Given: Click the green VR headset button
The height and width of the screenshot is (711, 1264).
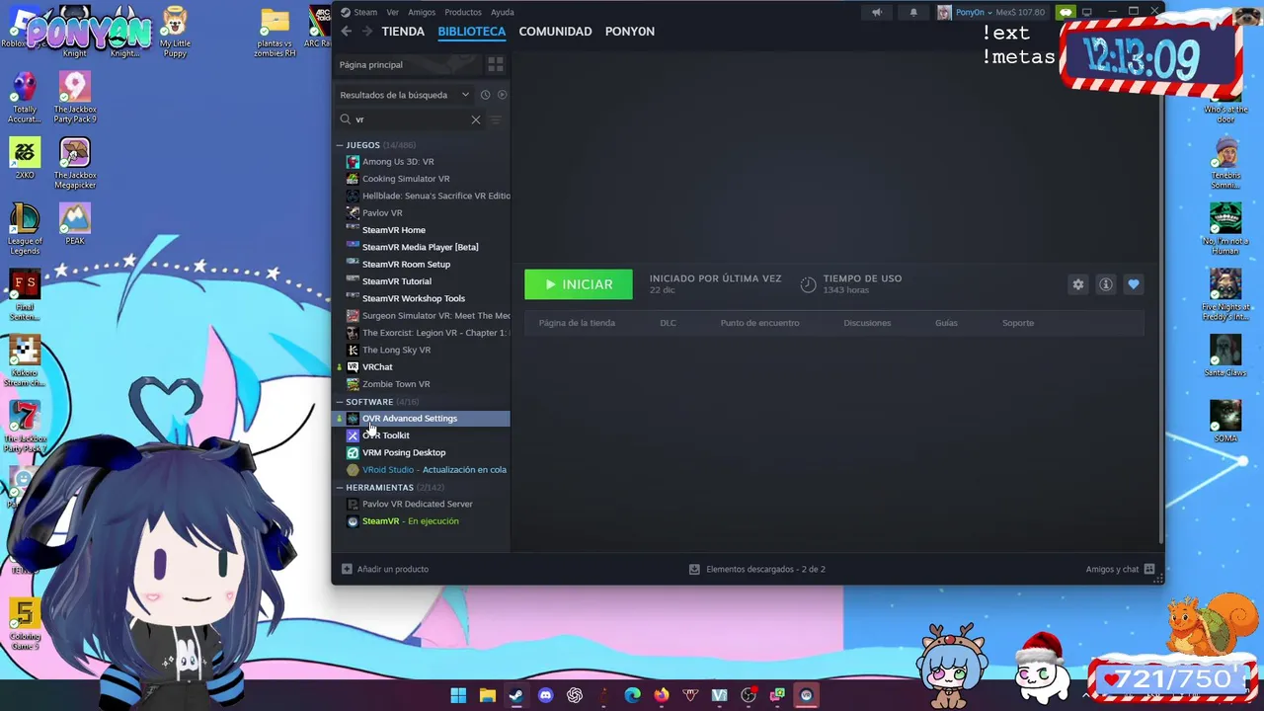Looking at the screenshot, I should coord(1065,12).
